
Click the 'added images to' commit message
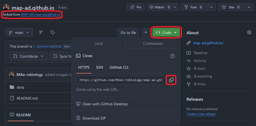[58, 75]
